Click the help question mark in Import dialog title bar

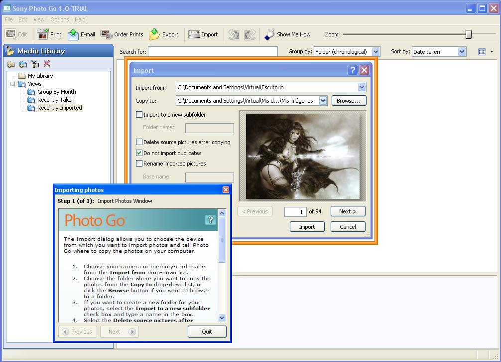[x=353, y=70]
